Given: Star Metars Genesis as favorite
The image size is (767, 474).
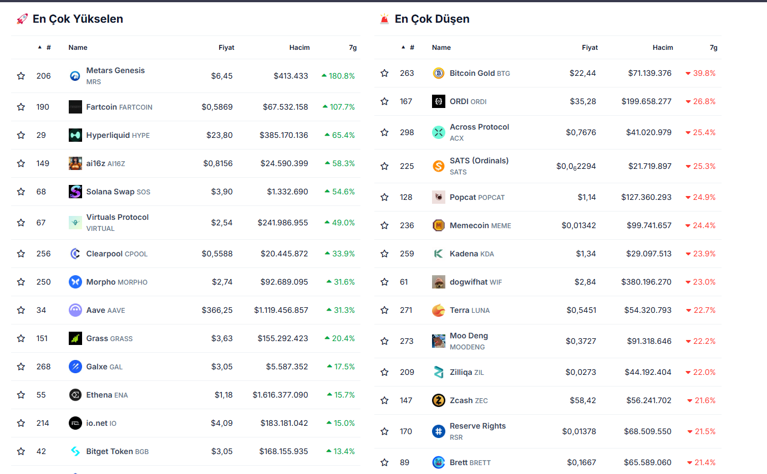Looking at the screenshot, I should pos(21,76).
